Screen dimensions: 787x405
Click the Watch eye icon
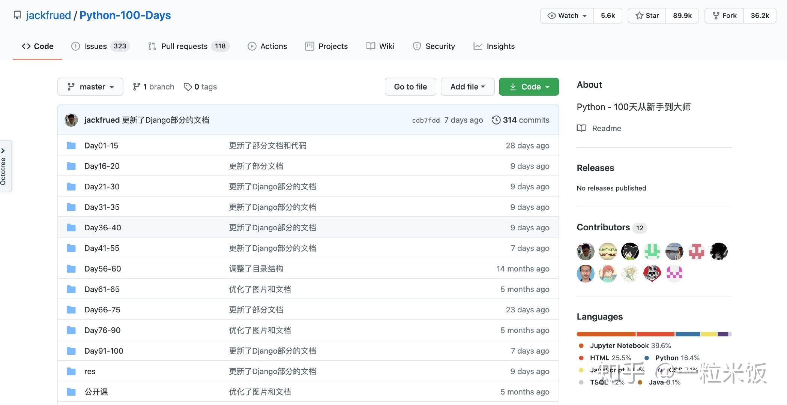[552, 15]
